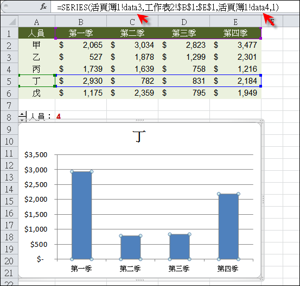
Task: Click the chart title 丁
Action: (x=139, y=136)
